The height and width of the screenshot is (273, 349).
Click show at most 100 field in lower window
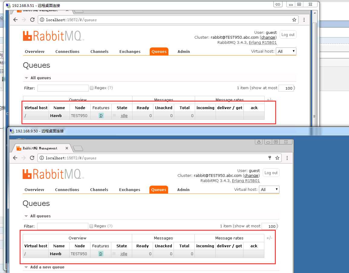pyautogui.click(x=269, y=226)
